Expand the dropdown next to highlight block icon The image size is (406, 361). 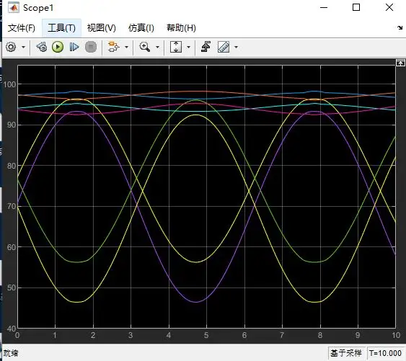point(126,47)
